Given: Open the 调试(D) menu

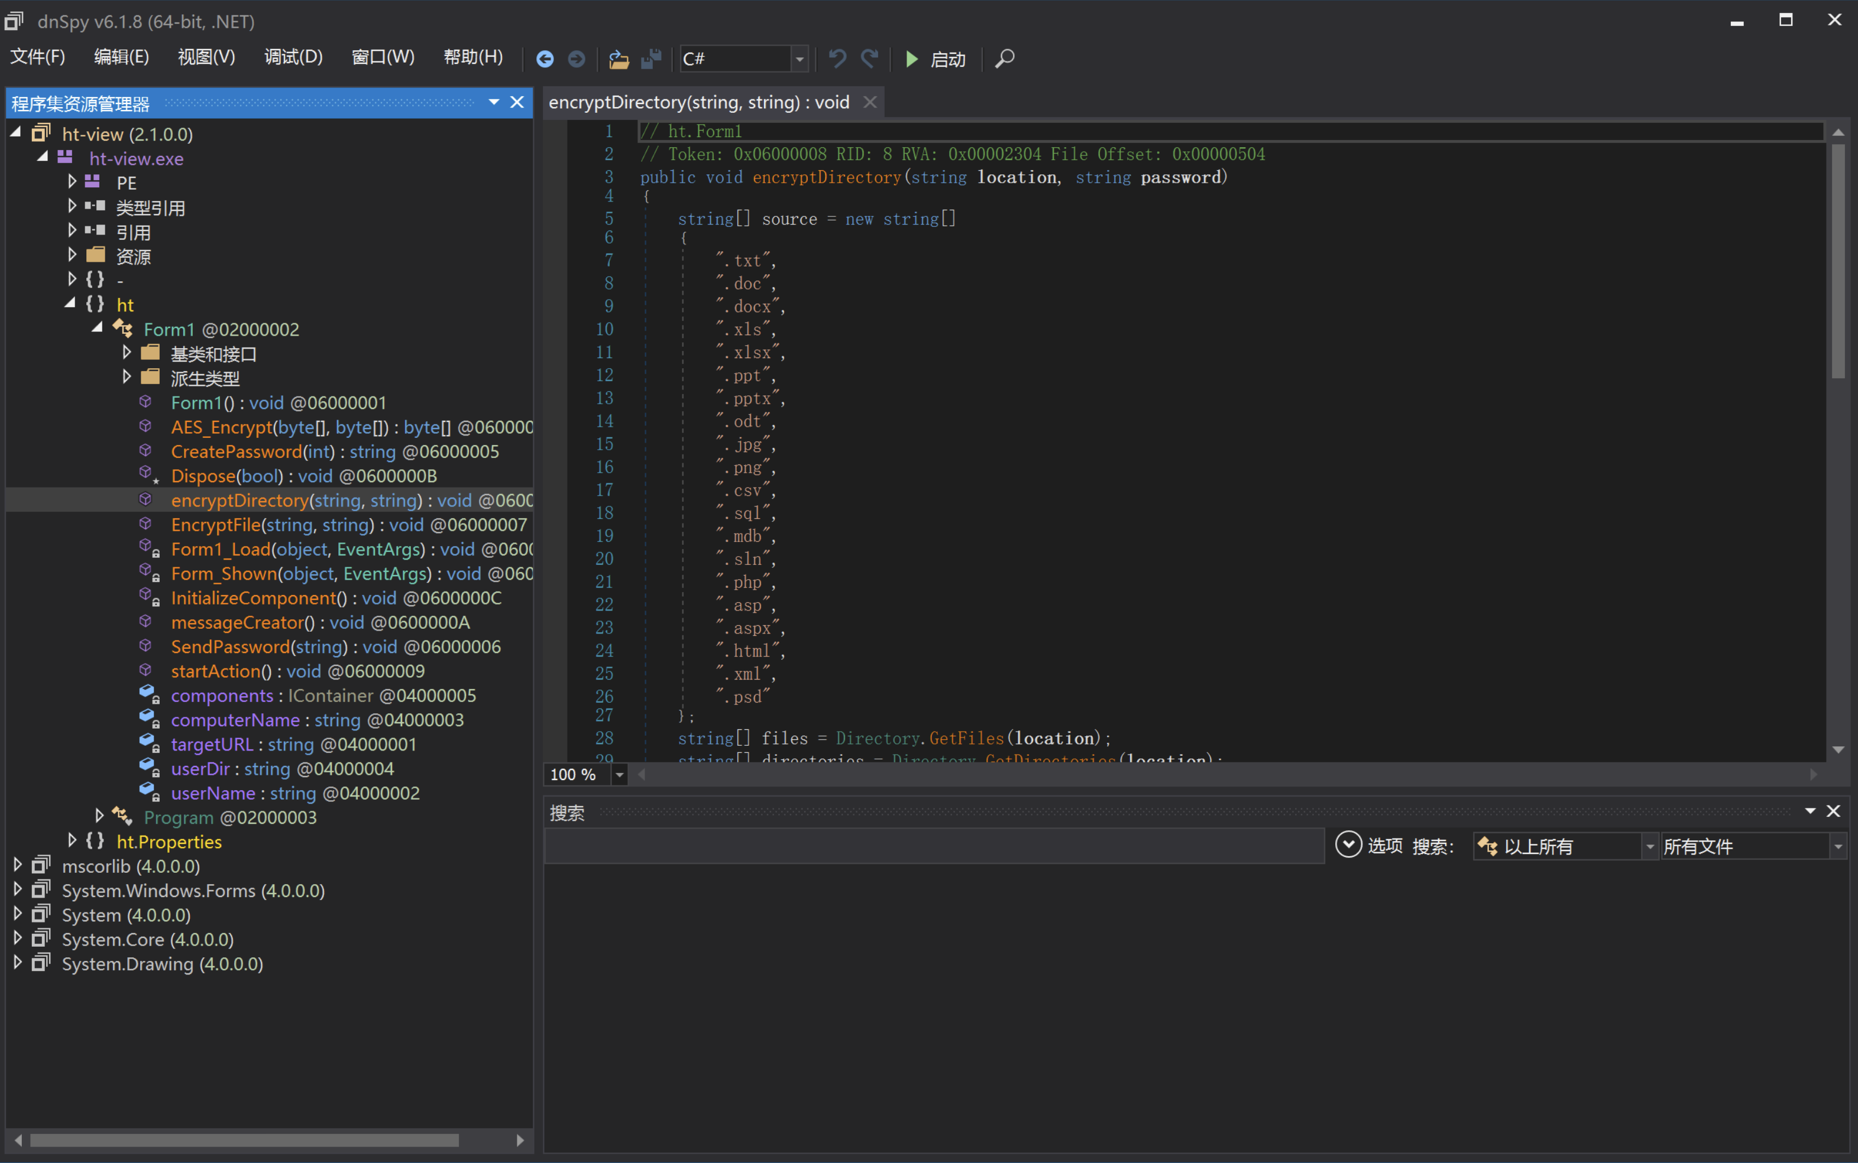Looking at the screenshot, I should (x=293, y=57).
